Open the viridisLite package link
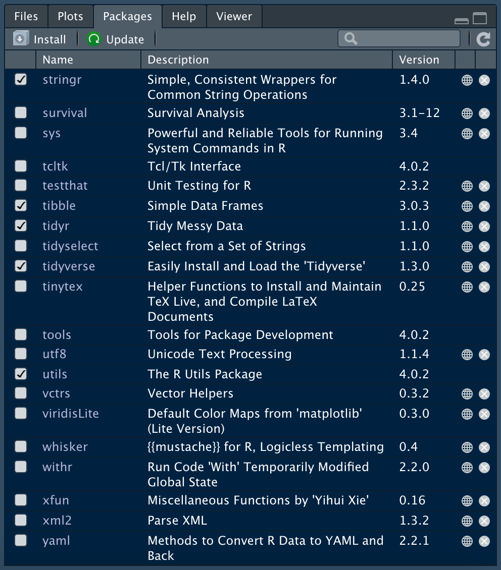The height and width of the screenshot is (570, 501). pyautogui.click(x=71, y=413)
